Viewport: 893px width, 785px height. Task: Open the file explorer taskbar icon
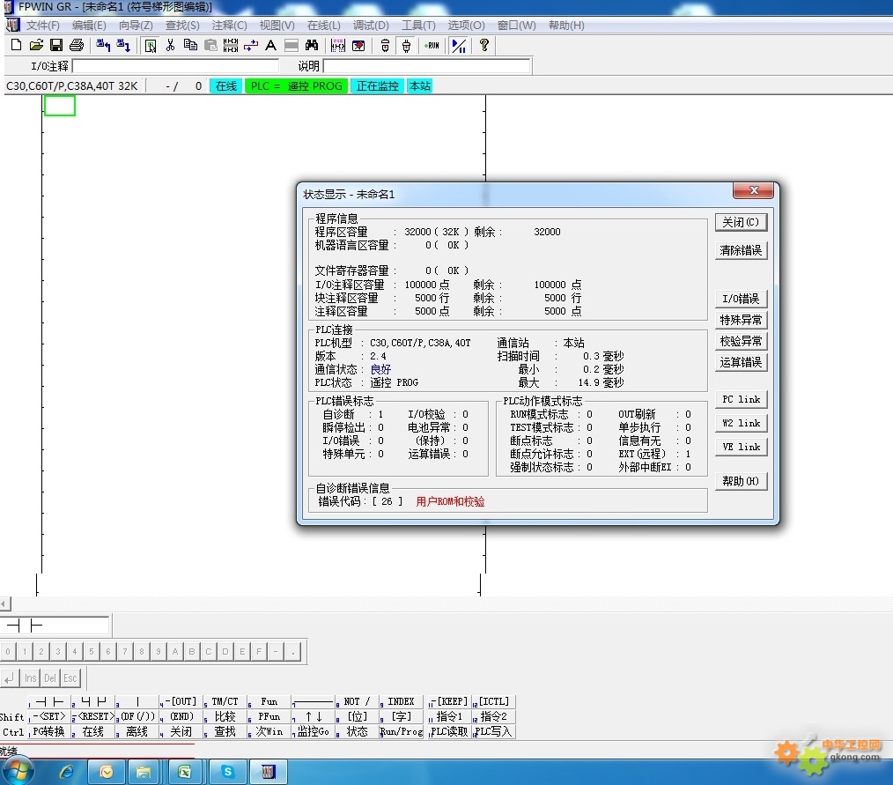click(144, 772)
